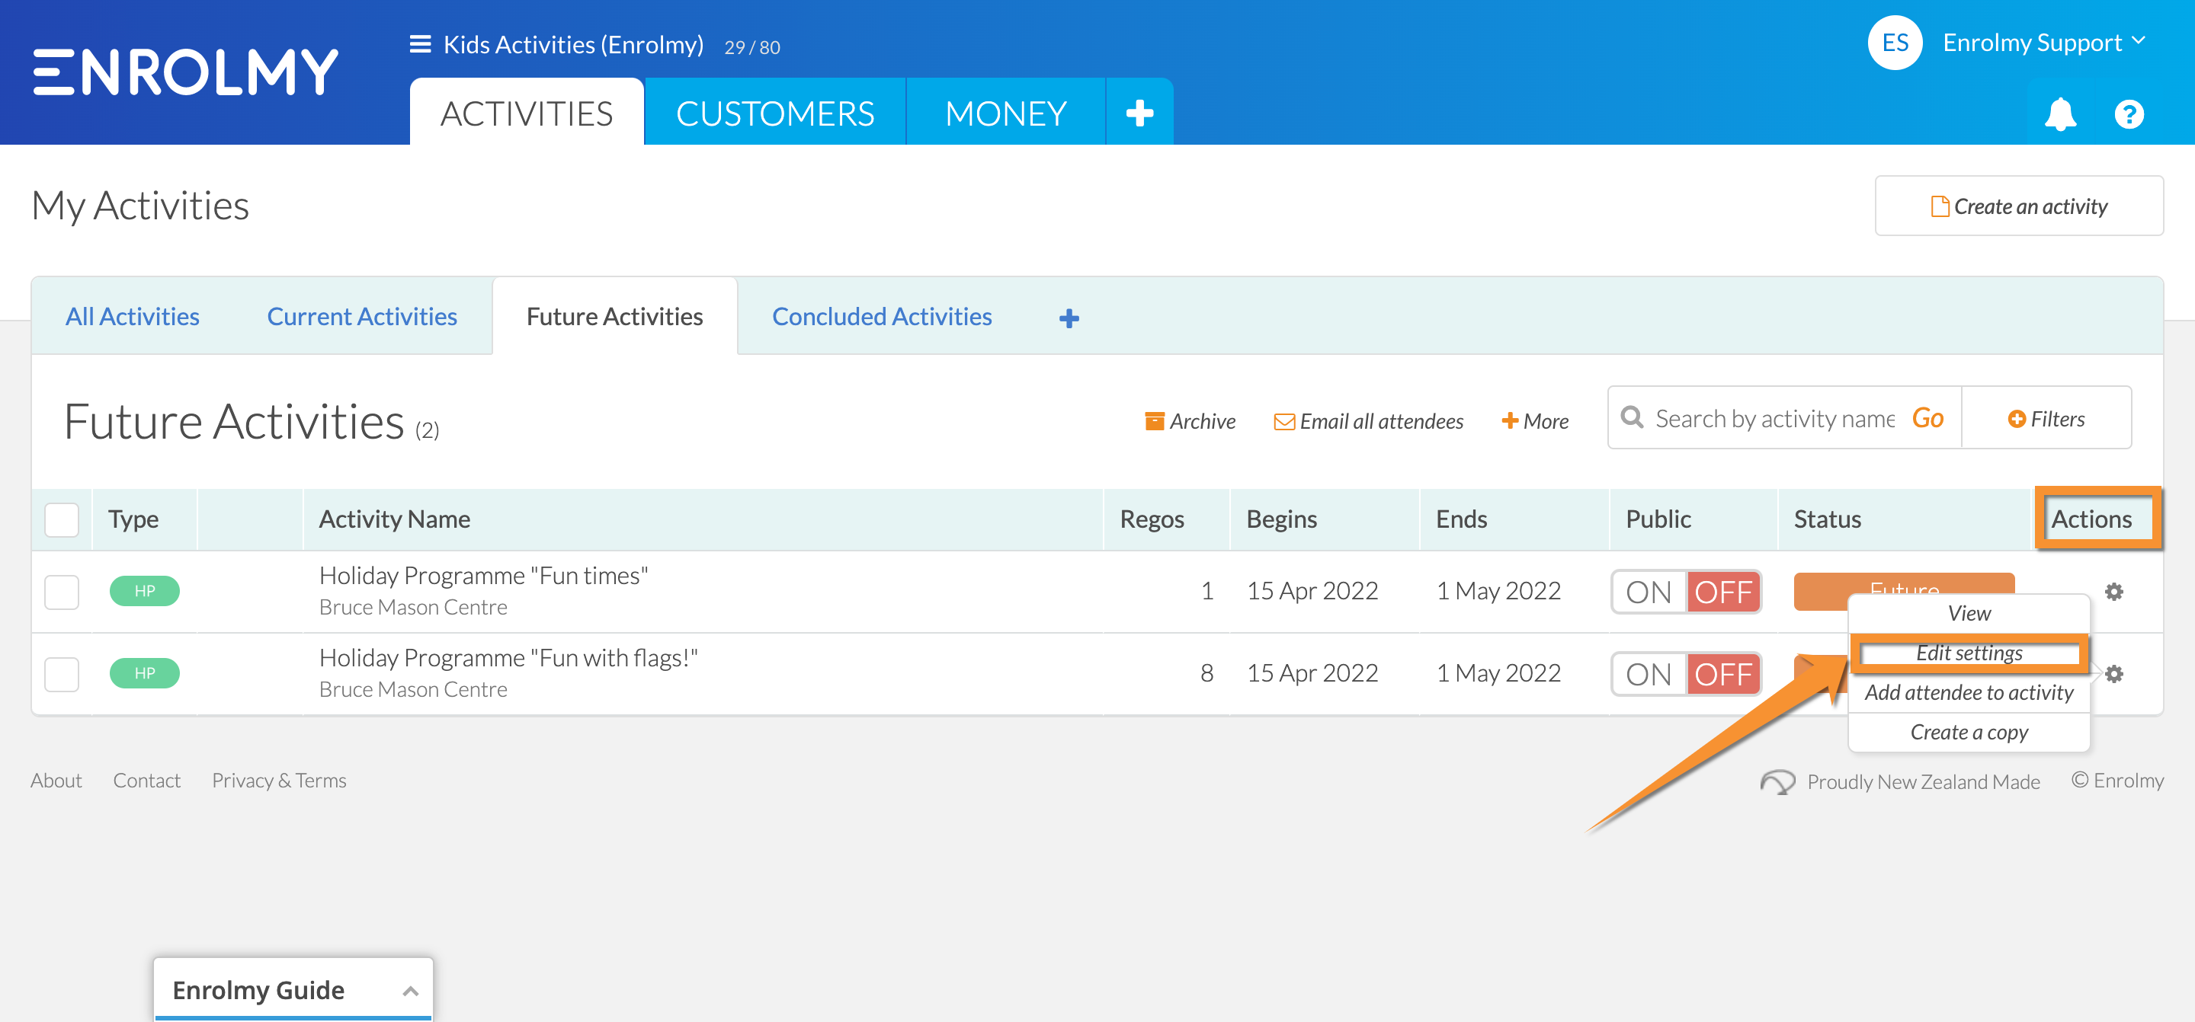The height and width of the screenshot is (1022, 2195).
Task: Click the Go search button
Action: pyautogui.click(x=1927, y=418)
